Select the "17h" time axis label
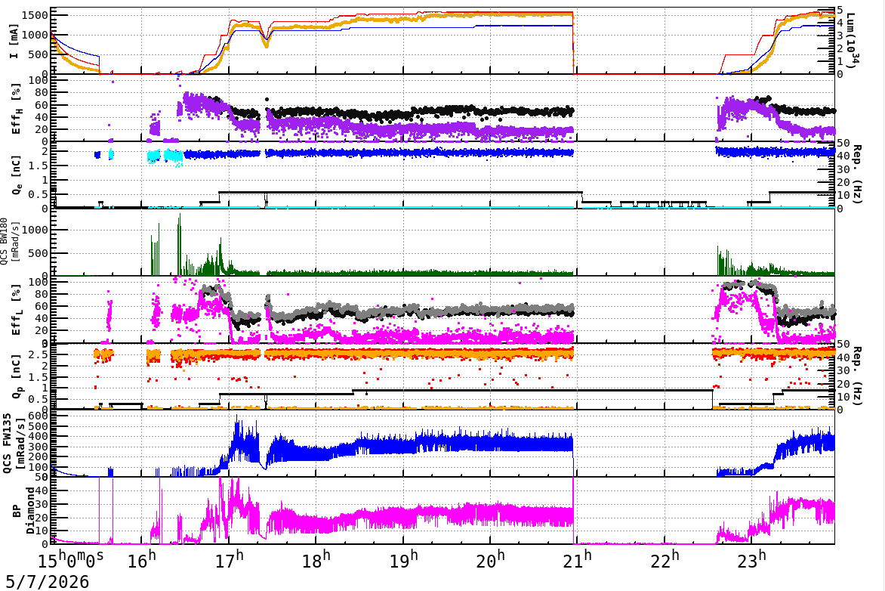The width and height of the screenshot is (885, 591). (230, 559)
